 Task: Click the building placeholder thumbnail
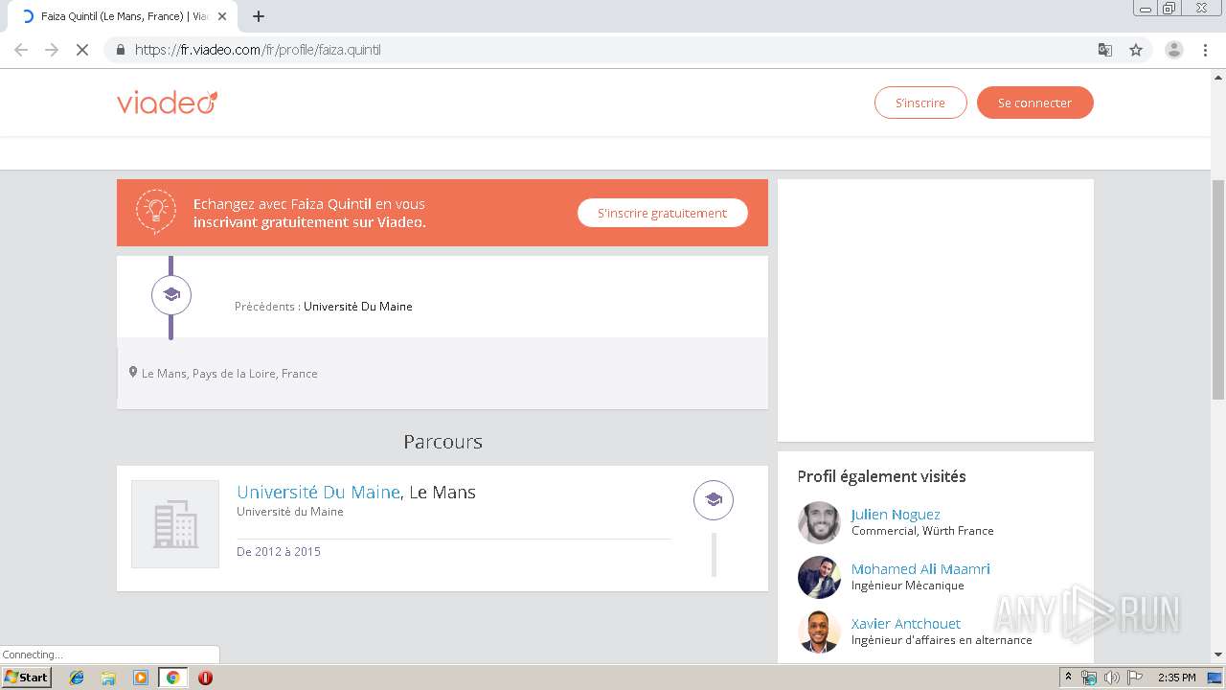click(x=175, y=524)
